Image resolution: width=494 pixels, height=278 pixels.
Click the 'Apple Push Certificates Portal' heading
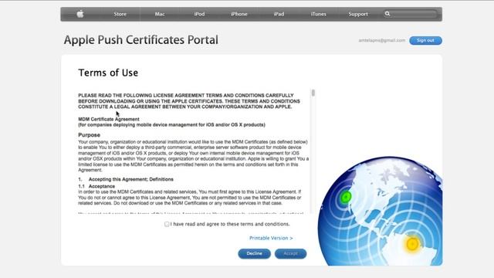pyautogui.click(x=141, y=40)
